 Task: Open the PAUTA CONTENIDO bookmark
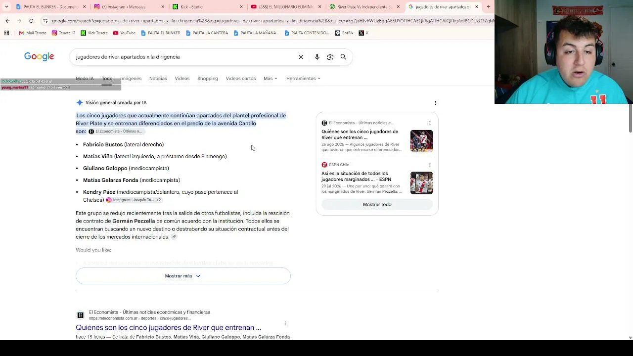click(307, 33)
